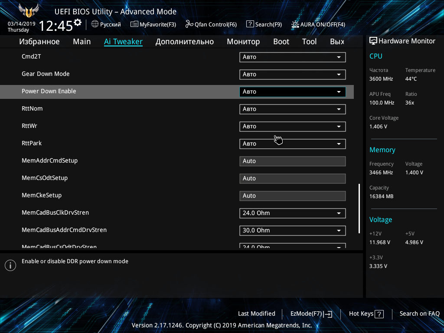The image size is (444, 333).
Task: Select the MemCadBusAddrCmdDrvStren label
Action: coord(64,230)
